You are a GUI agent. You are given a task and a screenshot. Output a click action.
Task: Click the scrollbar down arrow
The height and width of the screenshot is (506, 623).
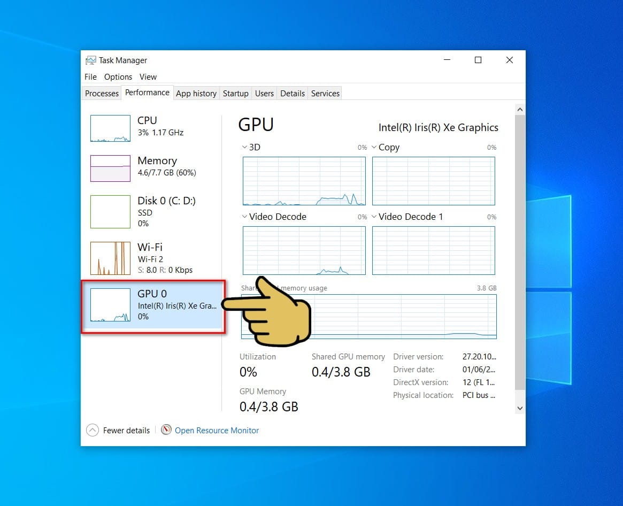click(x=520, y=408)
